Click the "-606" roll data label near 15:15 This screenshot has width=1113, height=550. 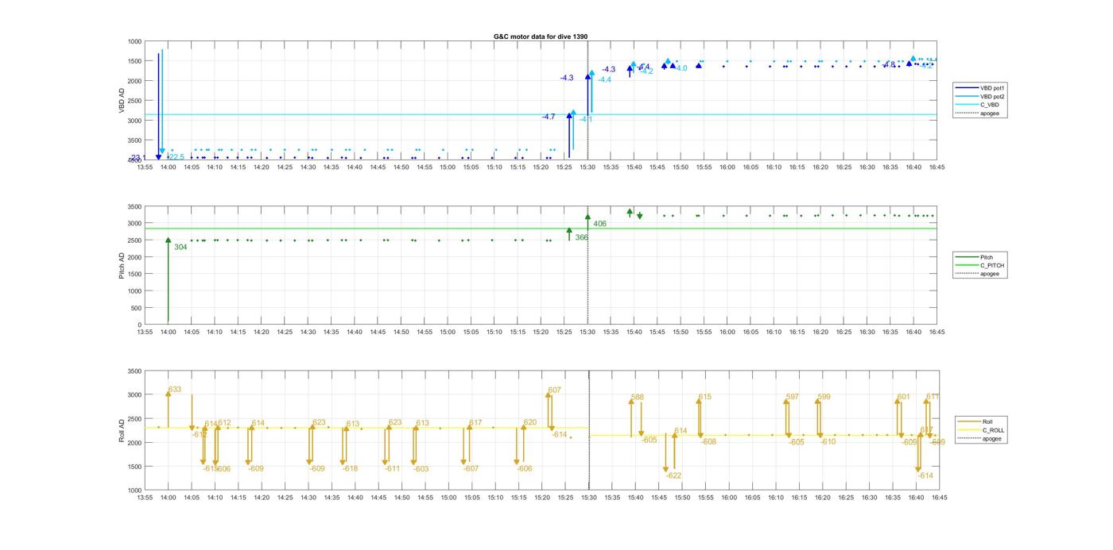click(525, 469)
